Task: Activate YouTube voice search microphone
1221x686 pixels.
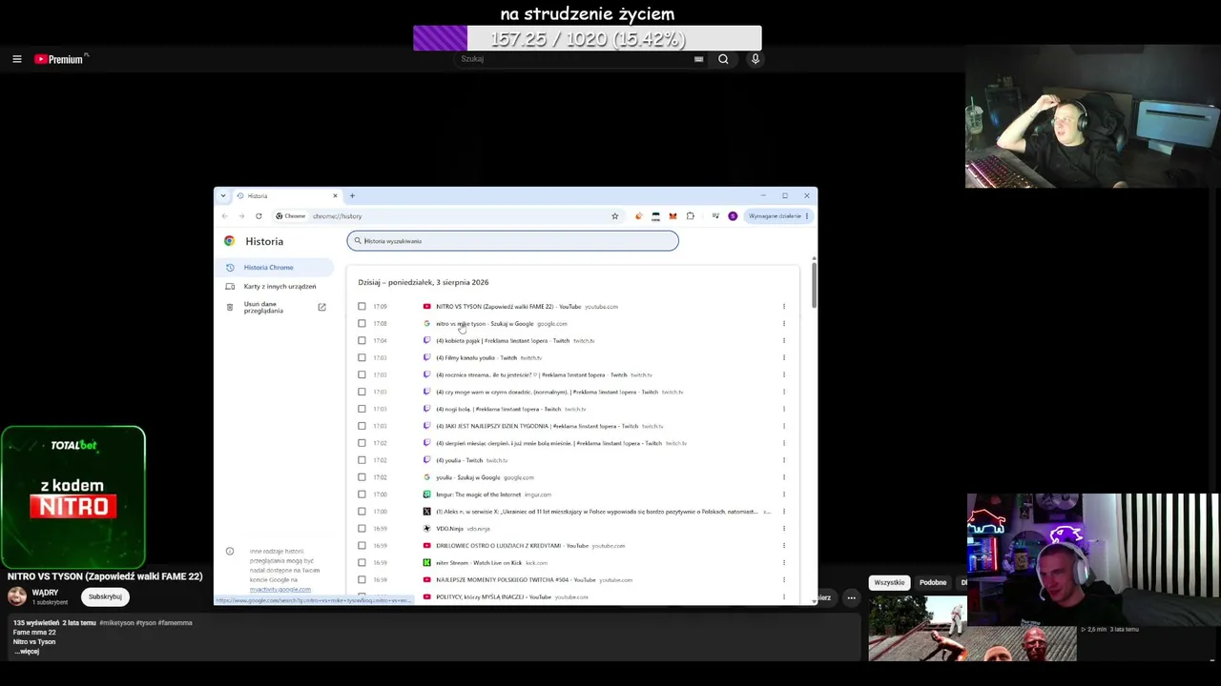Action: 755,59
